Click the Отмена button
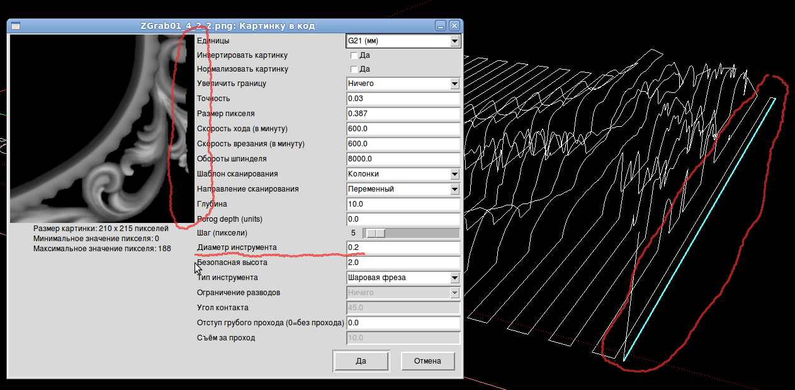This screenshot has width=795, height=390. tap(428, 361)
